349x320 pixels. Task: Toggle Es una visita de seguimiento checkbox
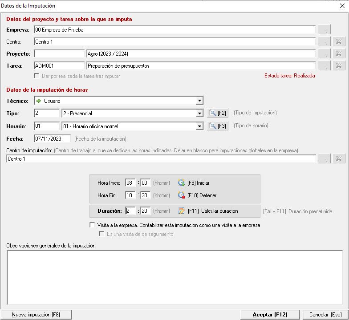[101, 234]
